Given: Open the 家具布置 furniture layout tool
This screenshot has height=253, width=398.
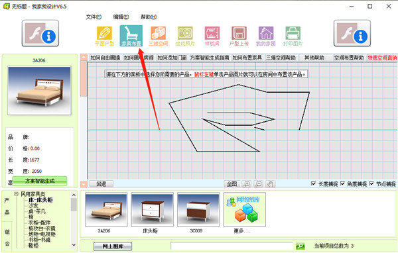Looking at the screenshot, I should point(131,36).
